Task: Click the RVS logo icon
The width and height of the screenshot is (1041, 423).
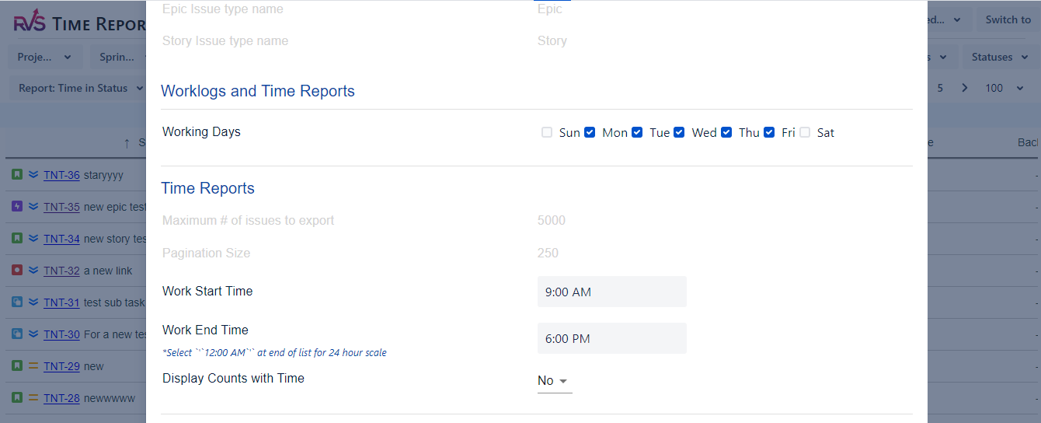Action: tap(30, 23)
